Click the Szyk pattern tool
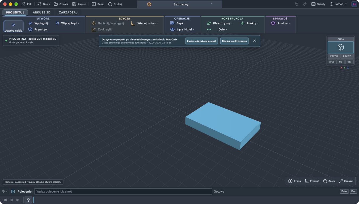This screenshot has height=204, width=359. pos(177,23)
